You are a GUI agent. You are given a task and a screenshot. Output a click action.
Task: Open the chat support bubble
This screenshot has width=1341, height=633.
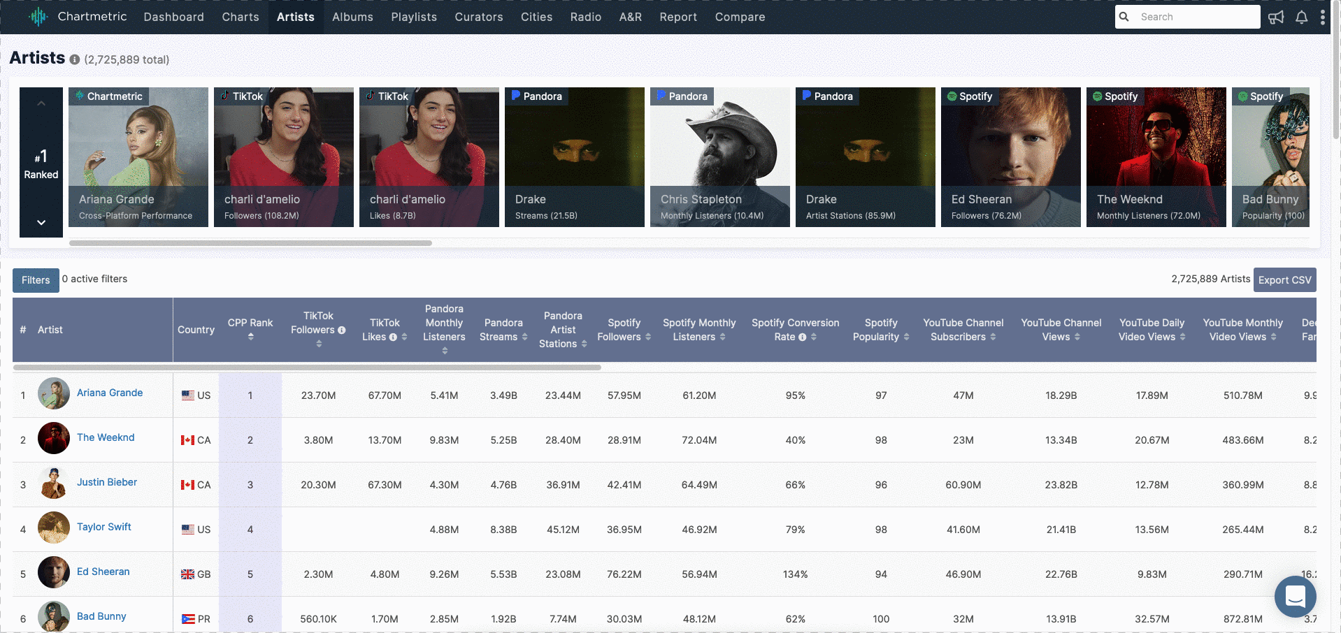(x=1295, y=597)
